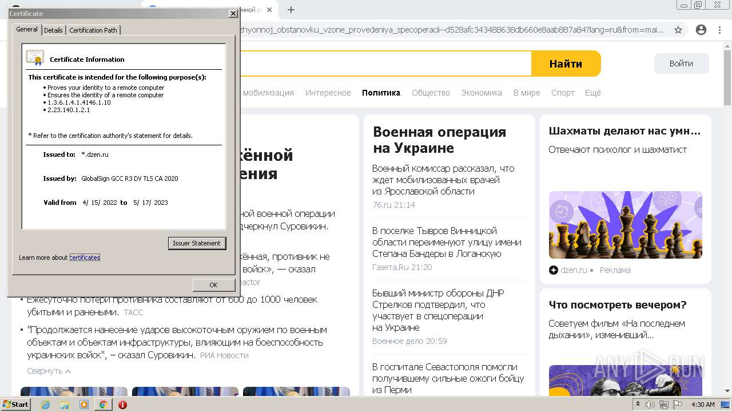Open the Интересное news category
The height and width of the screenshot is (412, 732).
(x=328, y=93)
